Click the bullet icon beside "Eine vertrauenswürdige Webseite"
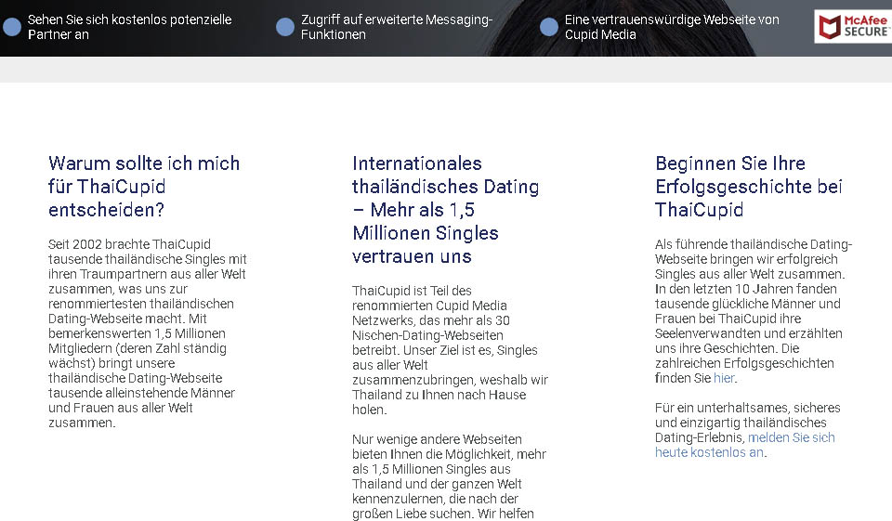This screenshot has height=521, width=892. (x=549, y=27)
